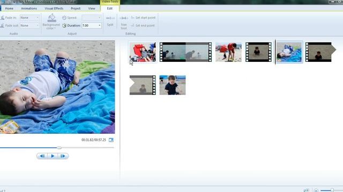Viewport: 343px width, 192px height.
Task: Select the fourth storyboard video clip
Action: (258, 52)
